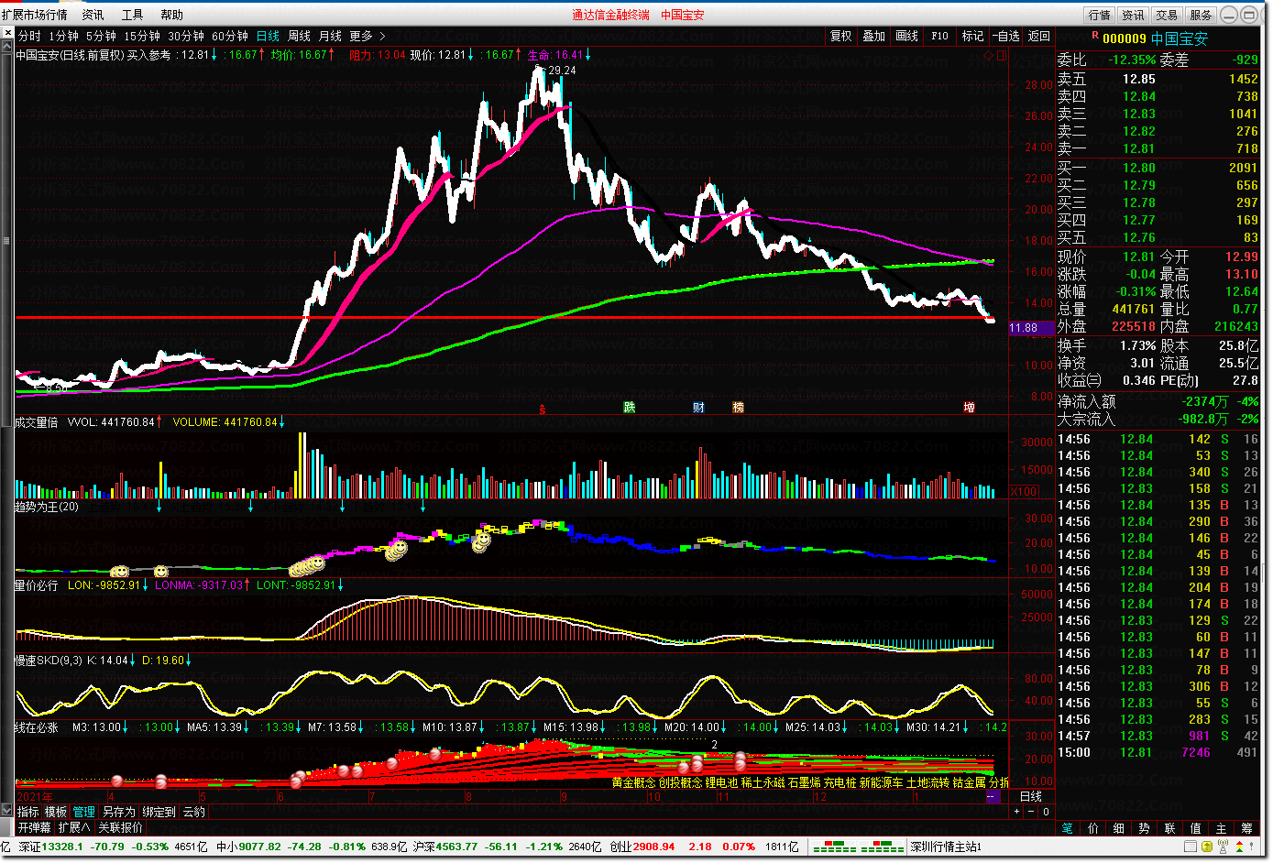Open F10 company info
The height and width of the screenshot is (863, 1273).
940,36
